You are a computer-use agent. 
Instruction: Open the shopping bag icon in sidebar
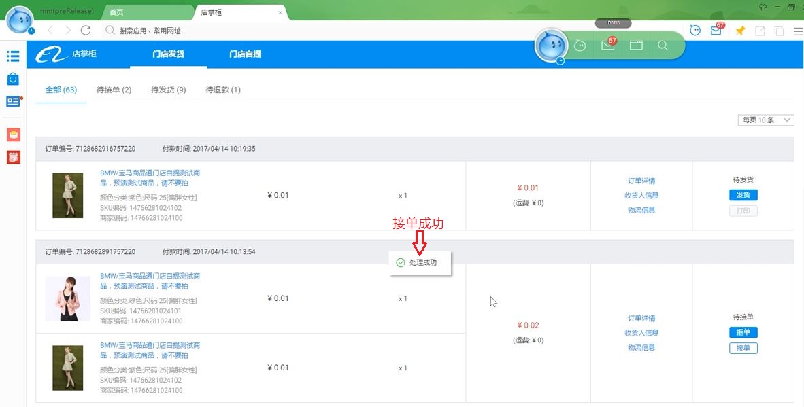[13, 79]
